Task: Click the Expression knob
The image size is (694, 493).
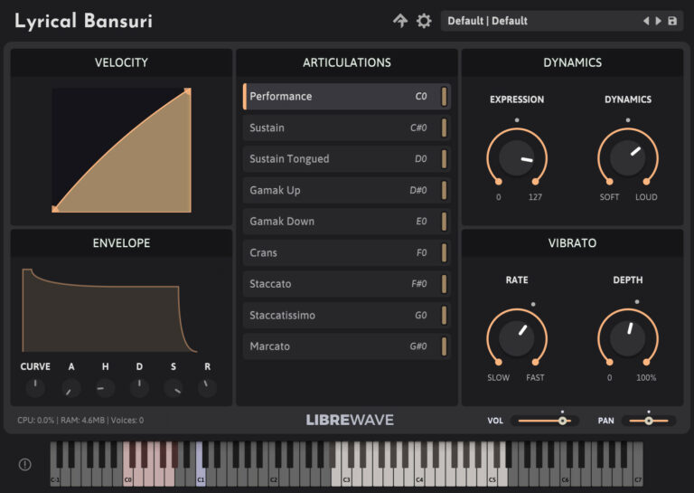Action: [517, 157]
